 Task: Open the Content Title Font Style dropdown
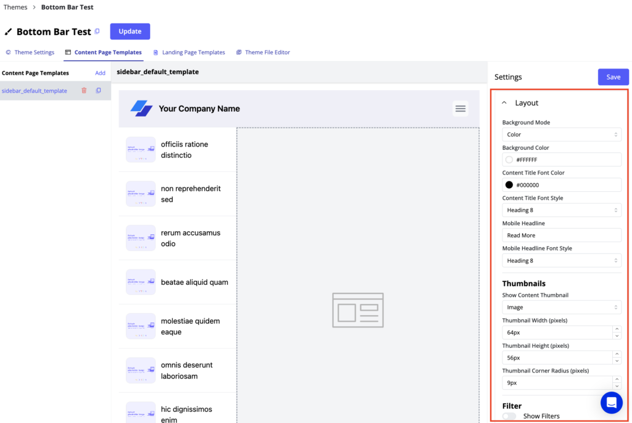coord(561,210)
